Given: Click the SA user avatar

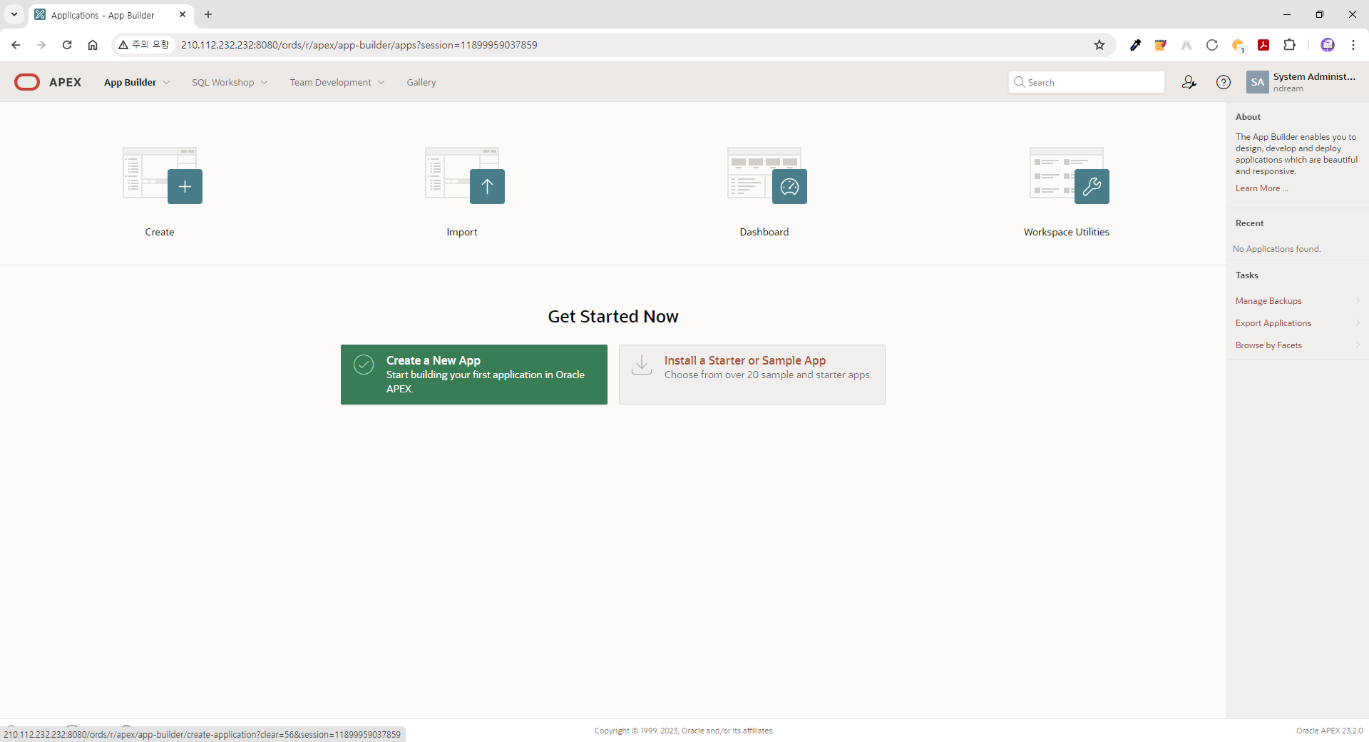Looking at the screenshot, I should (1258, 82).
